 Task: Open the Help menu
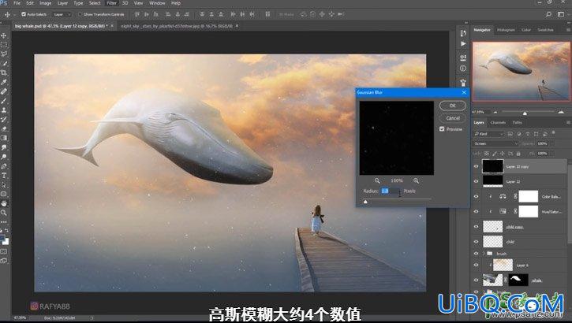[x=176, y=3]
